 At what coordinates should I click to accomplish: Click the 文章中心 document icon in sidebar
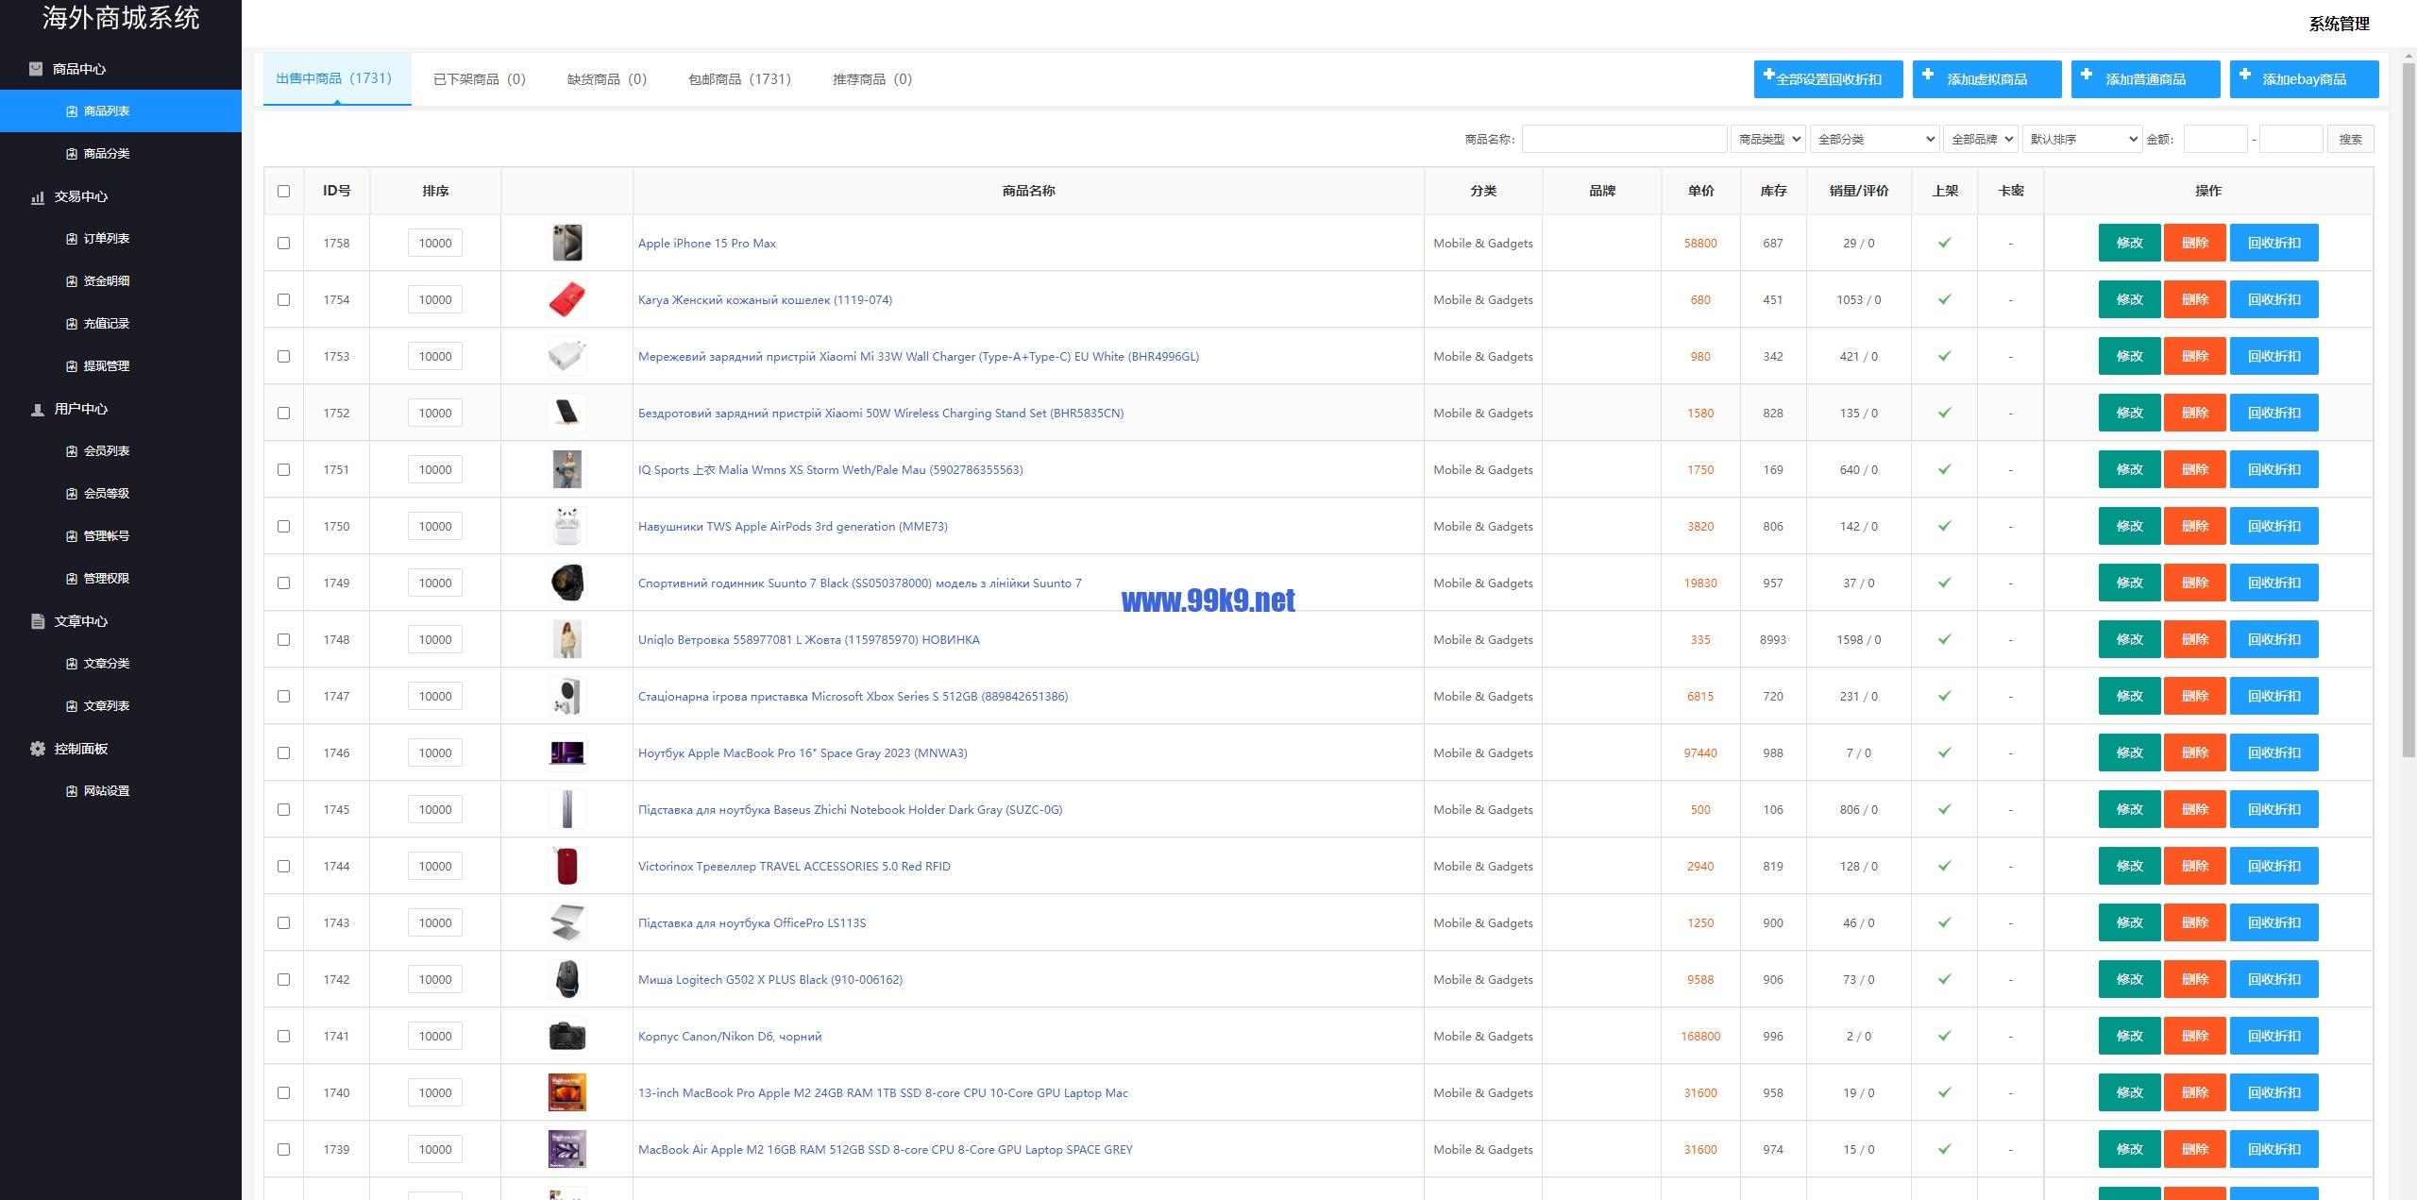pos(38,621)
